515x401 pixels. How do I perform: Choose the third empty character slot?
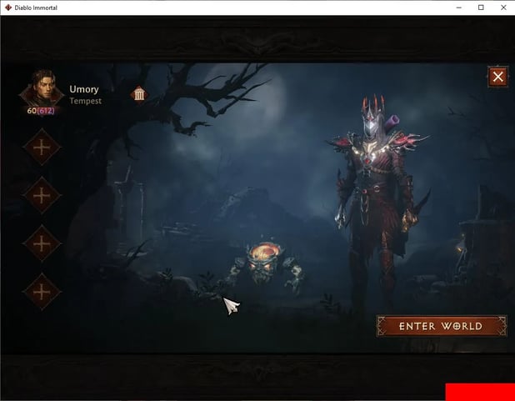pyautogui.click(x=41, y=243)
